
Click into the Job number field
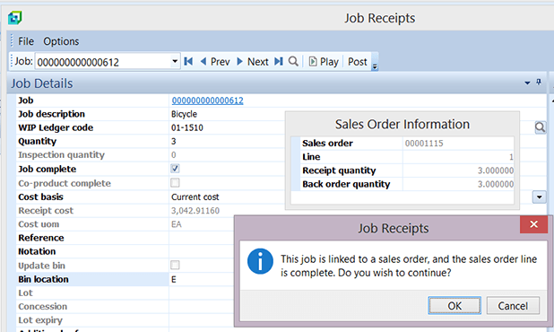[x=103, y=62]
